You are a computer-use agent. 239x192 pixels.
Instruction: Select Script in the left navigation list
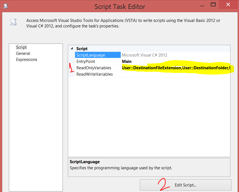click(x=21, y=47)
